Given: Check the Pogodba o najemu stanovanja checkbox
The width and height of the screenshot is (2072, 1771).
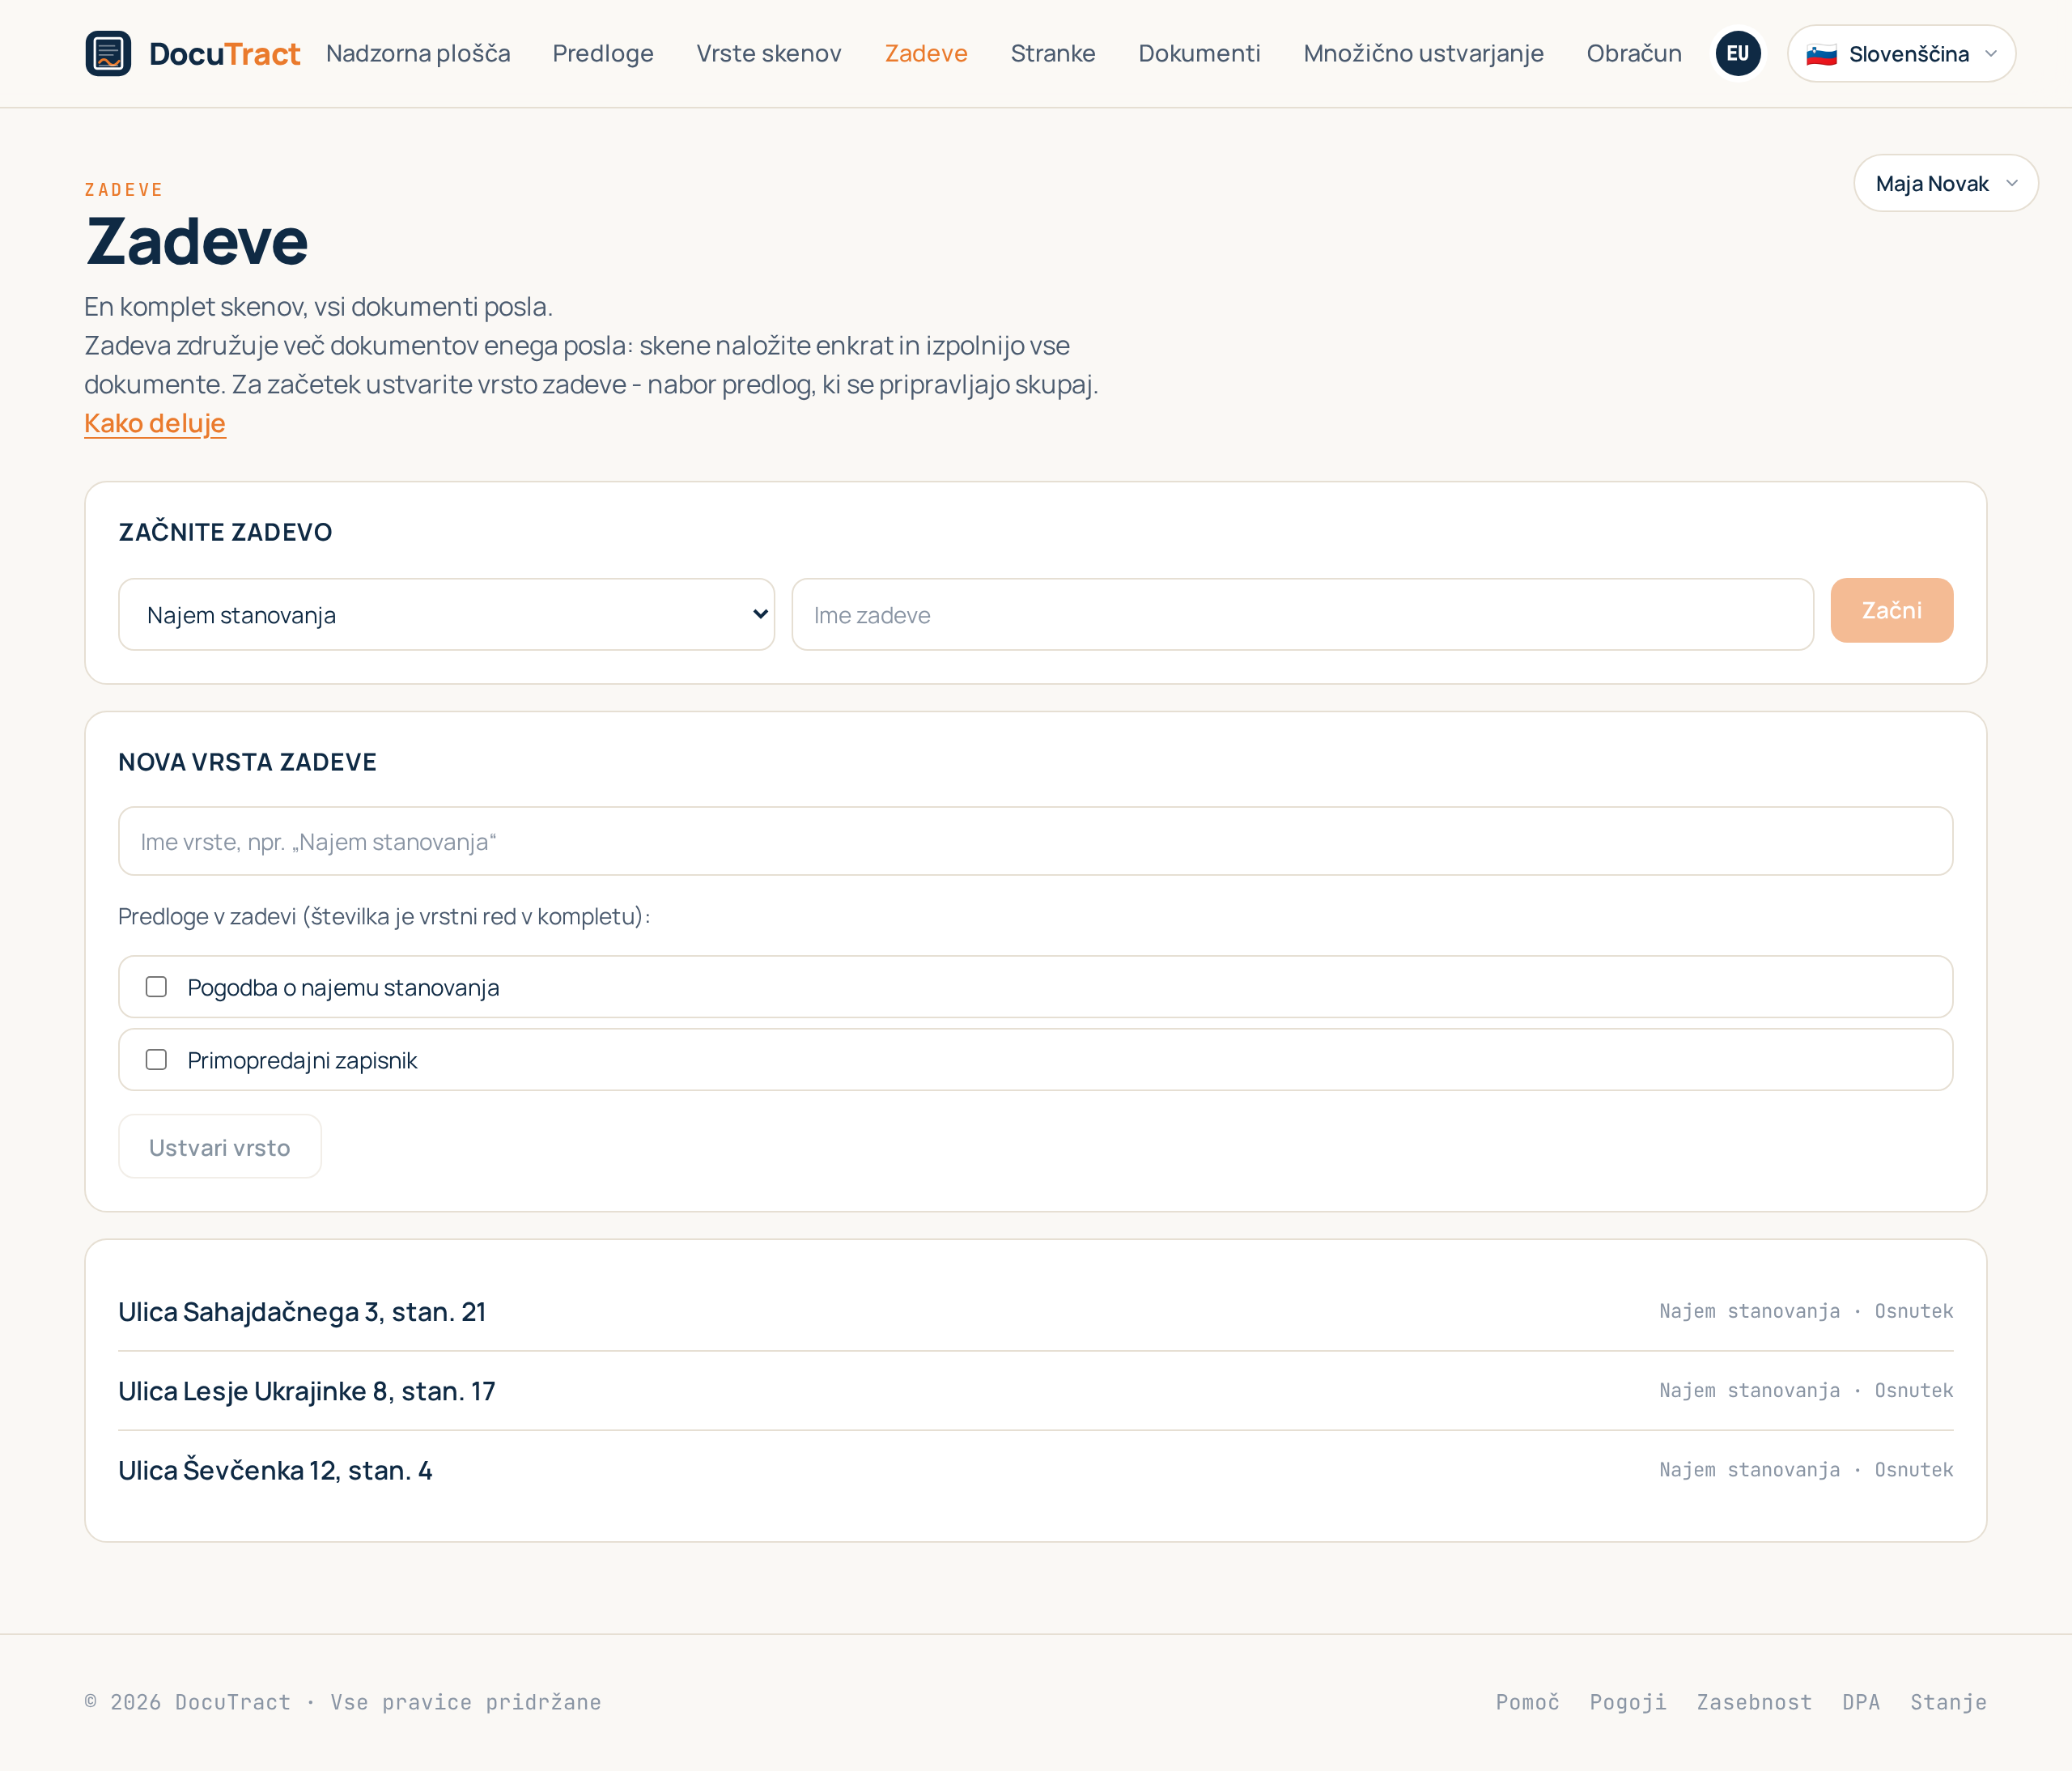Looking at the screenshot, I should pos(156,987).
